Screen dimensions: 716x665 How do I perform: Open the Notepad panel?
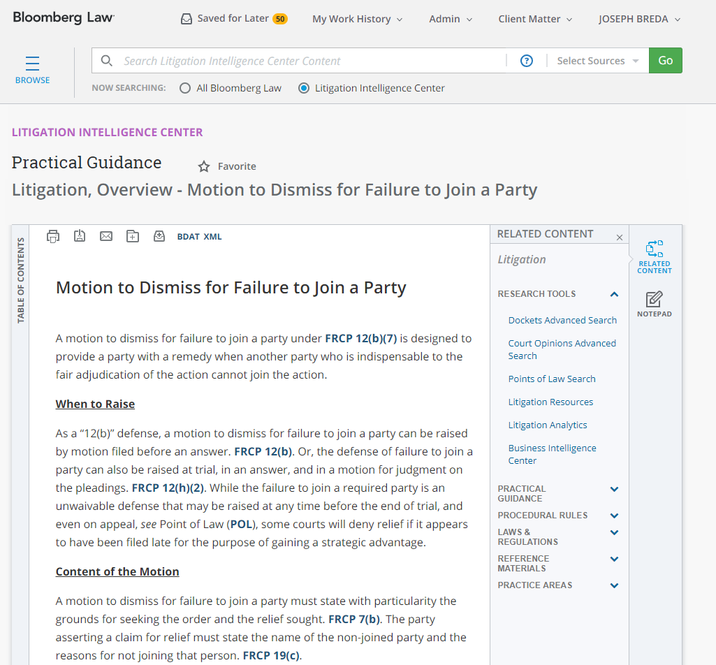[654, 305]
